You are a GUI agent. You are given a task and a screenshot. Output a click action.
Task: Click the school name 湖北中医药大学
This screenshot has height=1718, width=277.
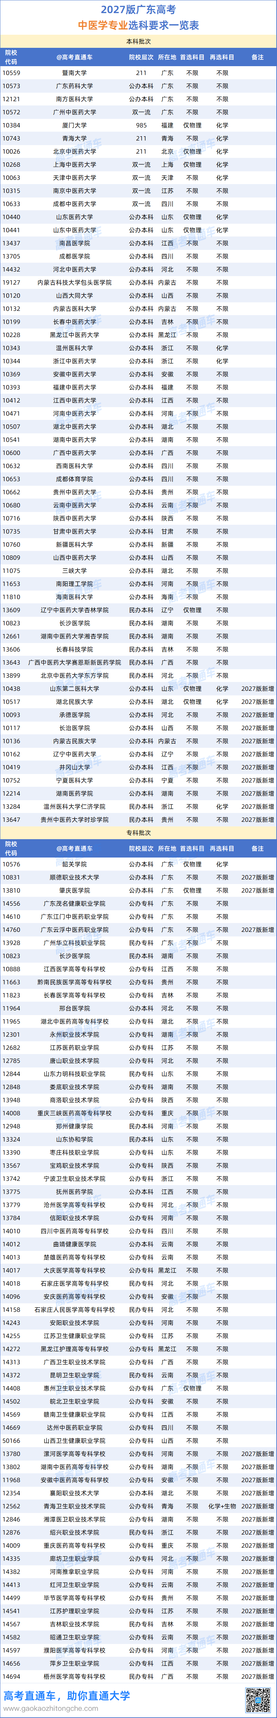pos(75,427)
